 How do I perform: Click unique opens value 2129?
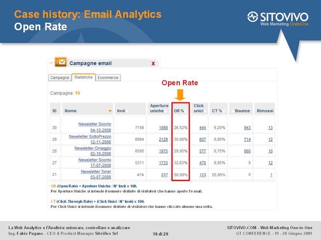(163, 139)
